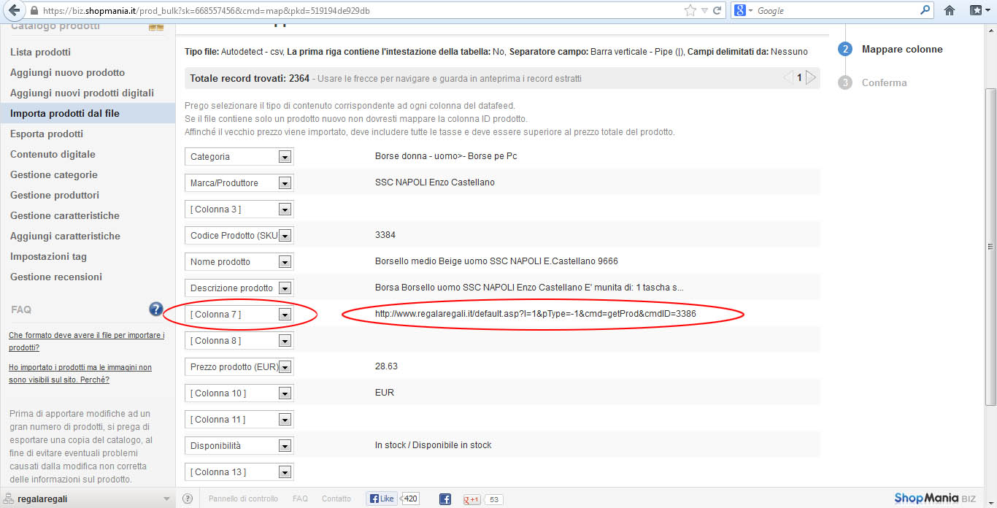
Task: Click the Google search engine icon
Action: (739, 10)
